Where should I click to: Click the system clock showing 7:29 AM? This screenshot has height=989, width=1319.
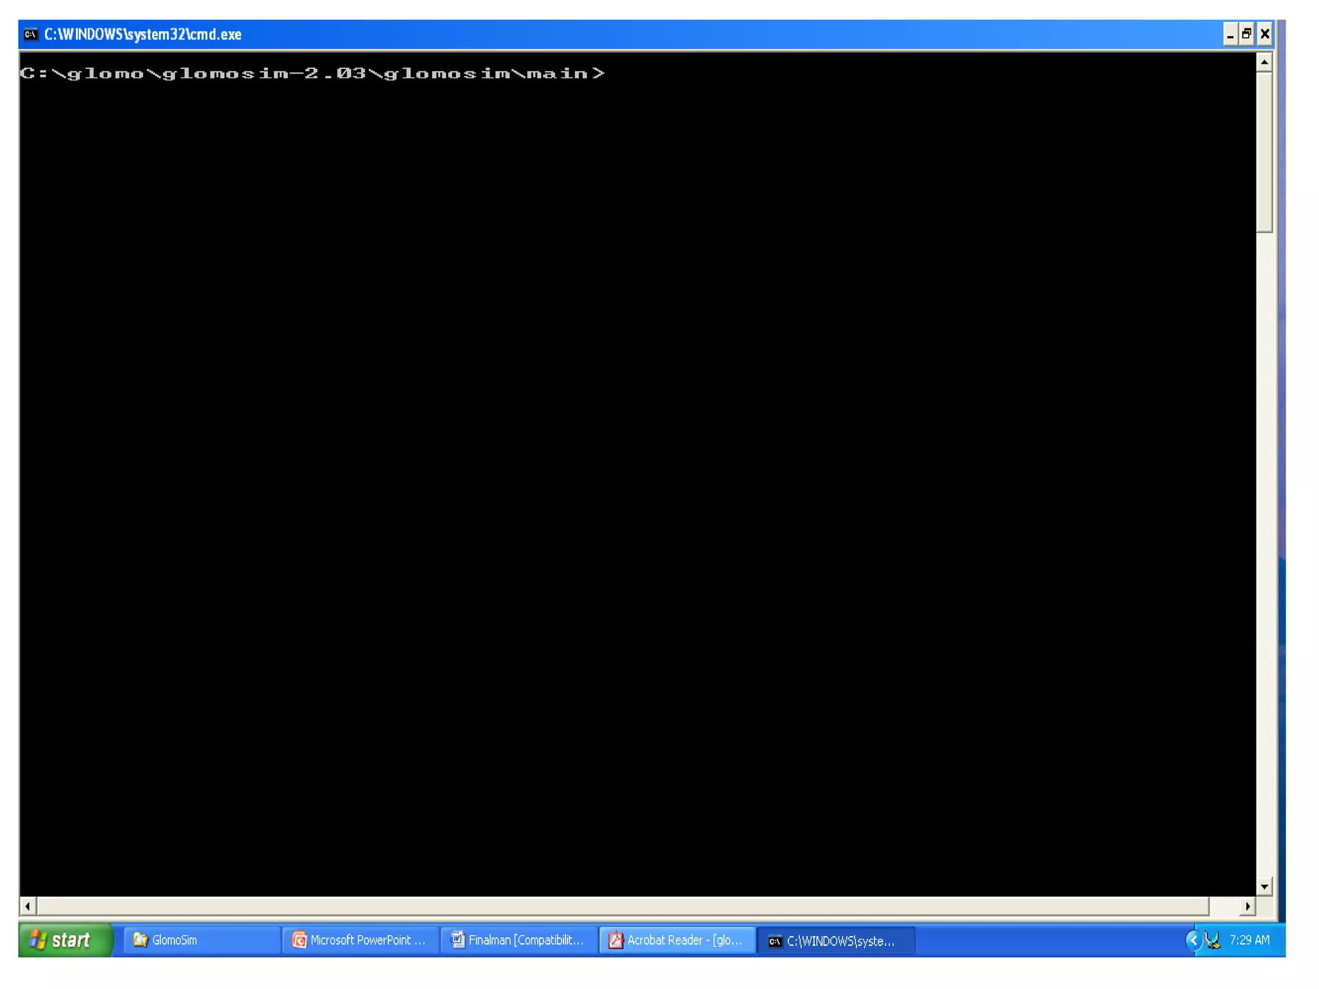pos(1249,940)
